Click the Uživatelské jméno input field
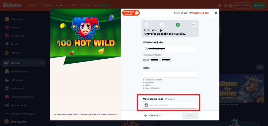 [x=170, y=48]
